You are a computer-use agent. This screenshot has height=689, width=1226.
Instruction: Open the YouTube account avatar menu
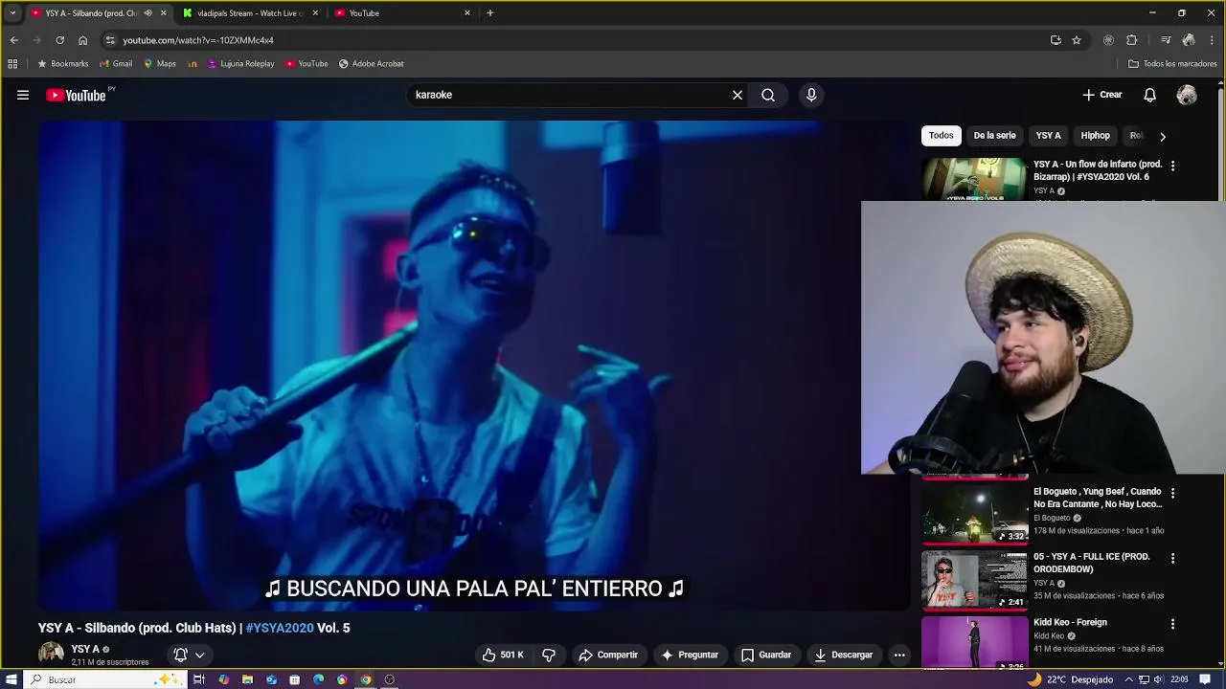pos(1187,95)
